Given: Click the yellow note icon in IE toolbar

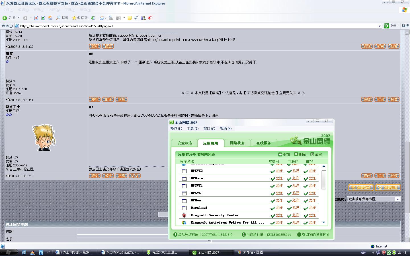Looking at the screenshot, I should pyautogui.click(x=130, y=18).
